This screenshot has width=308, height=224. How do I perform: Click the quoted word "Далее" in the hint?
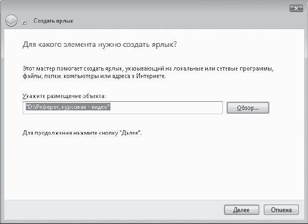coord(130,133)
